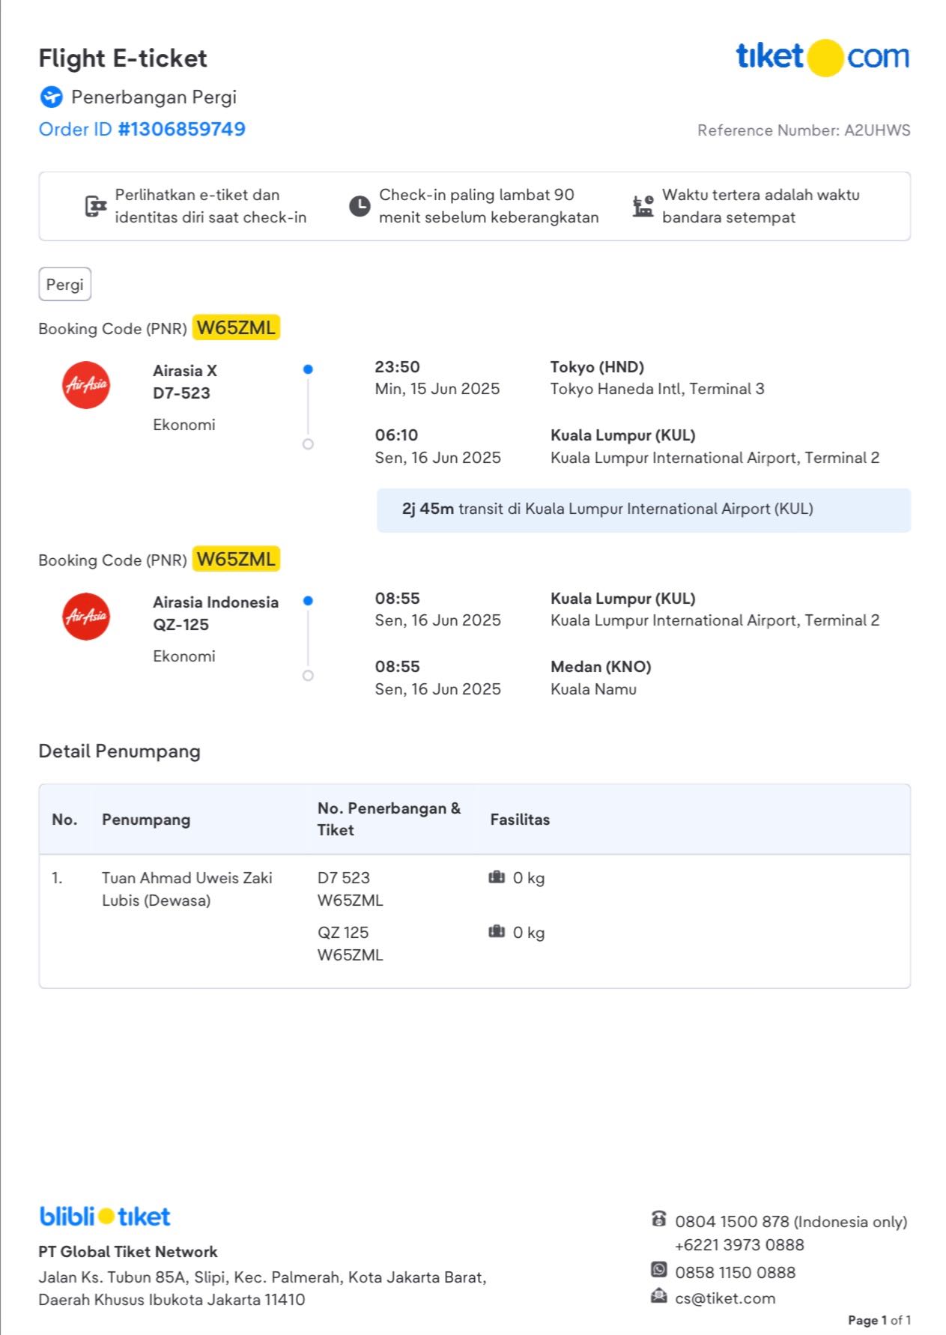Click the 2j 45m transit info banner

tap(643, 509)
